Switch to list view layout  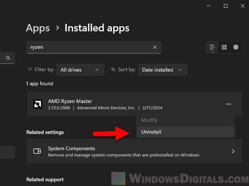point(212,47)
